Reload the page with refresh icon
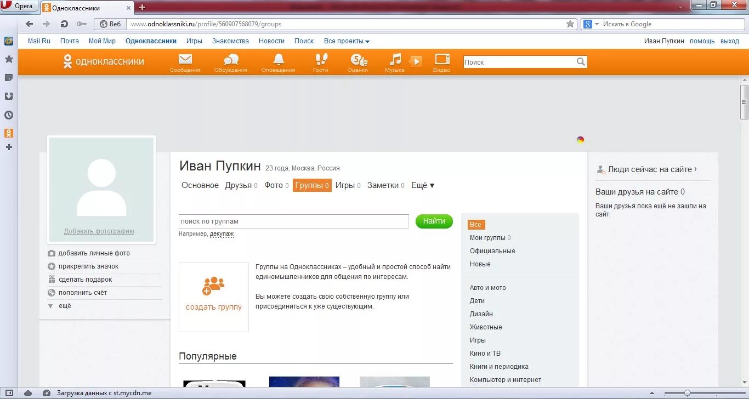749x399 pixels. 64,24
